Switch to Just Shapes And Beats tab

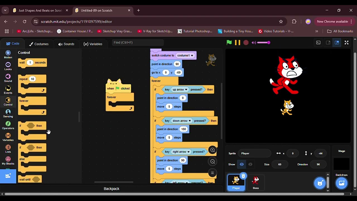pyautogui.click(x=40, y=10)
